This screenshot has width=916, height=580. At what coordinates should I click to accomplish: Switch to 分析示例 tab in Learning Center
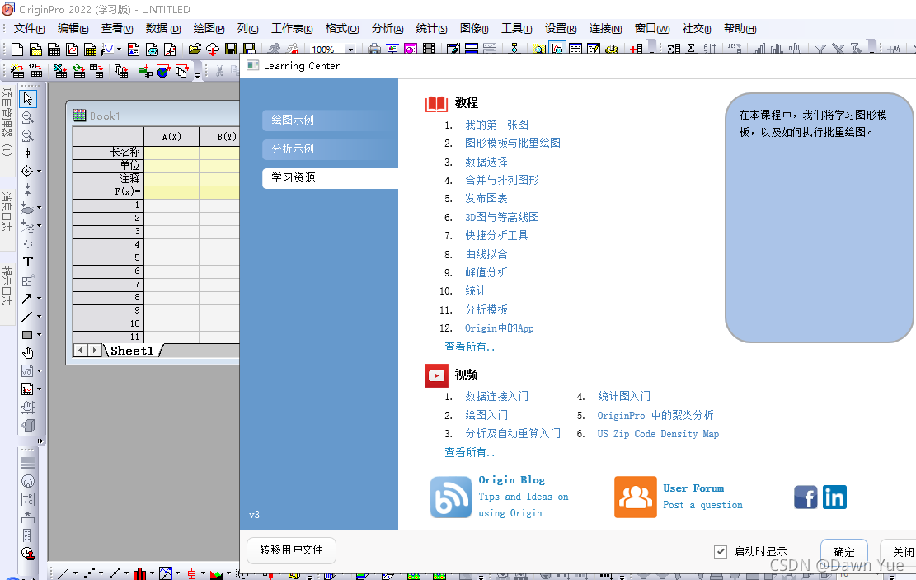click(x=330, y=149)
